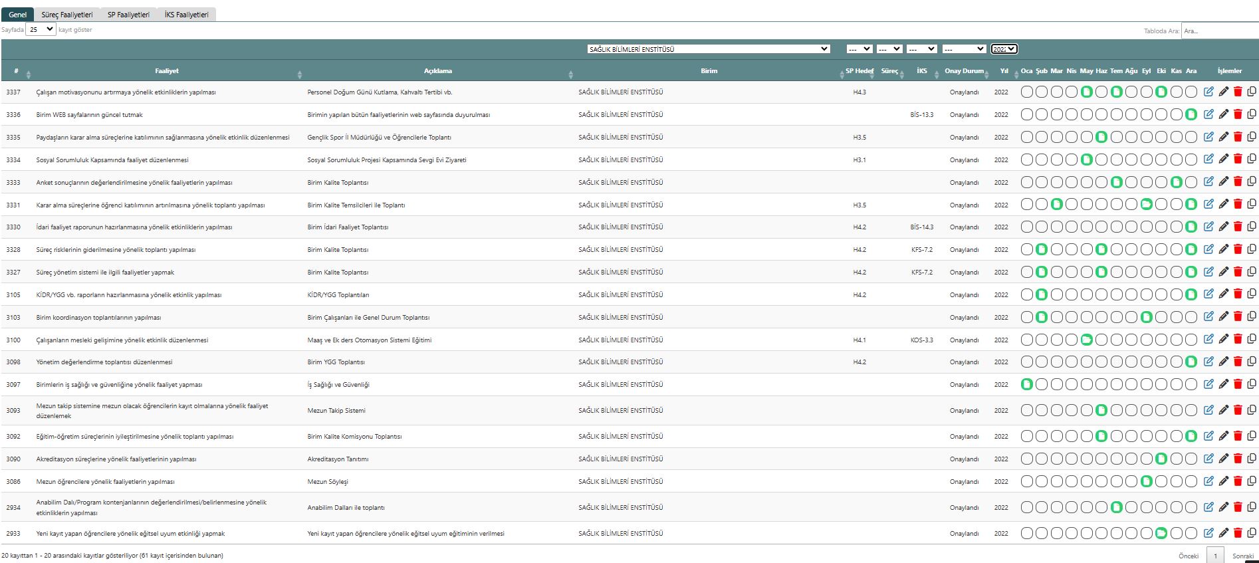The height and width of the screenshot is (563, 1259).
Task: Click 'İş Sağlığı ve Güvenliği' description cell
Action: click(338, 385)
